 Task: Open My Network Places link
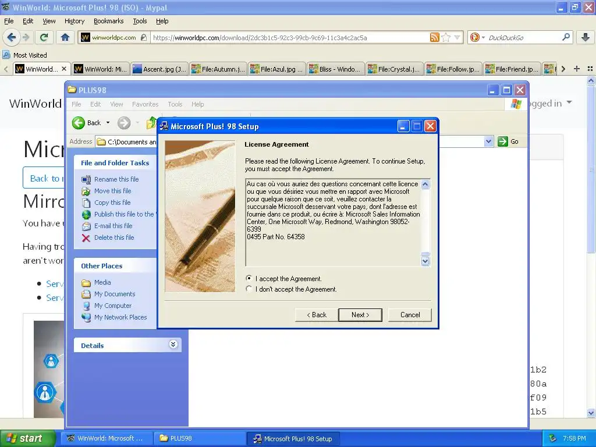120,317
